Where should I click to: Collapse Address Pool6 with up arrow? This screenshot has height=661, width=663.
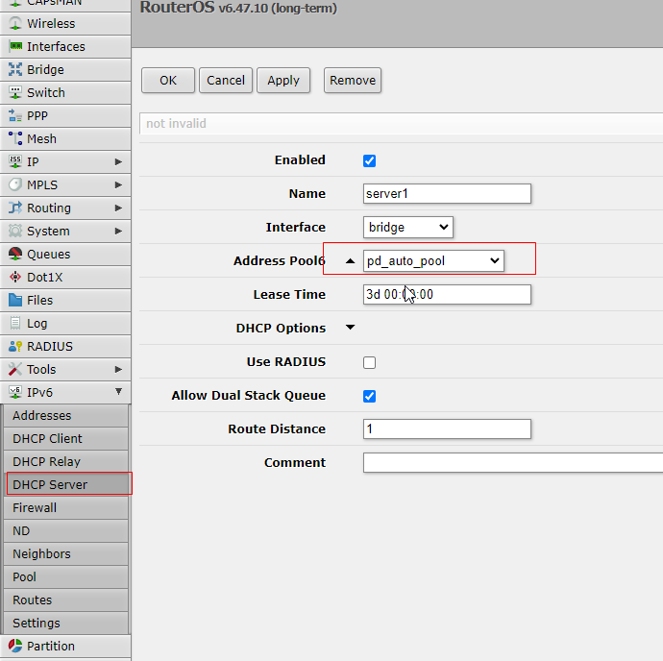(x=350, y=261)
